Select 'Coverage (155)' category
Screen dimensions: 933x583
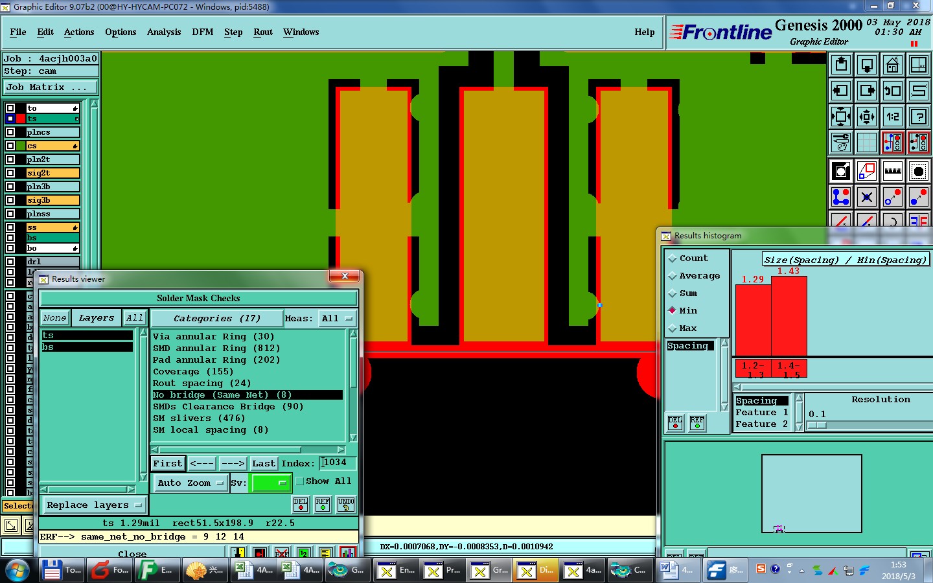193,371
